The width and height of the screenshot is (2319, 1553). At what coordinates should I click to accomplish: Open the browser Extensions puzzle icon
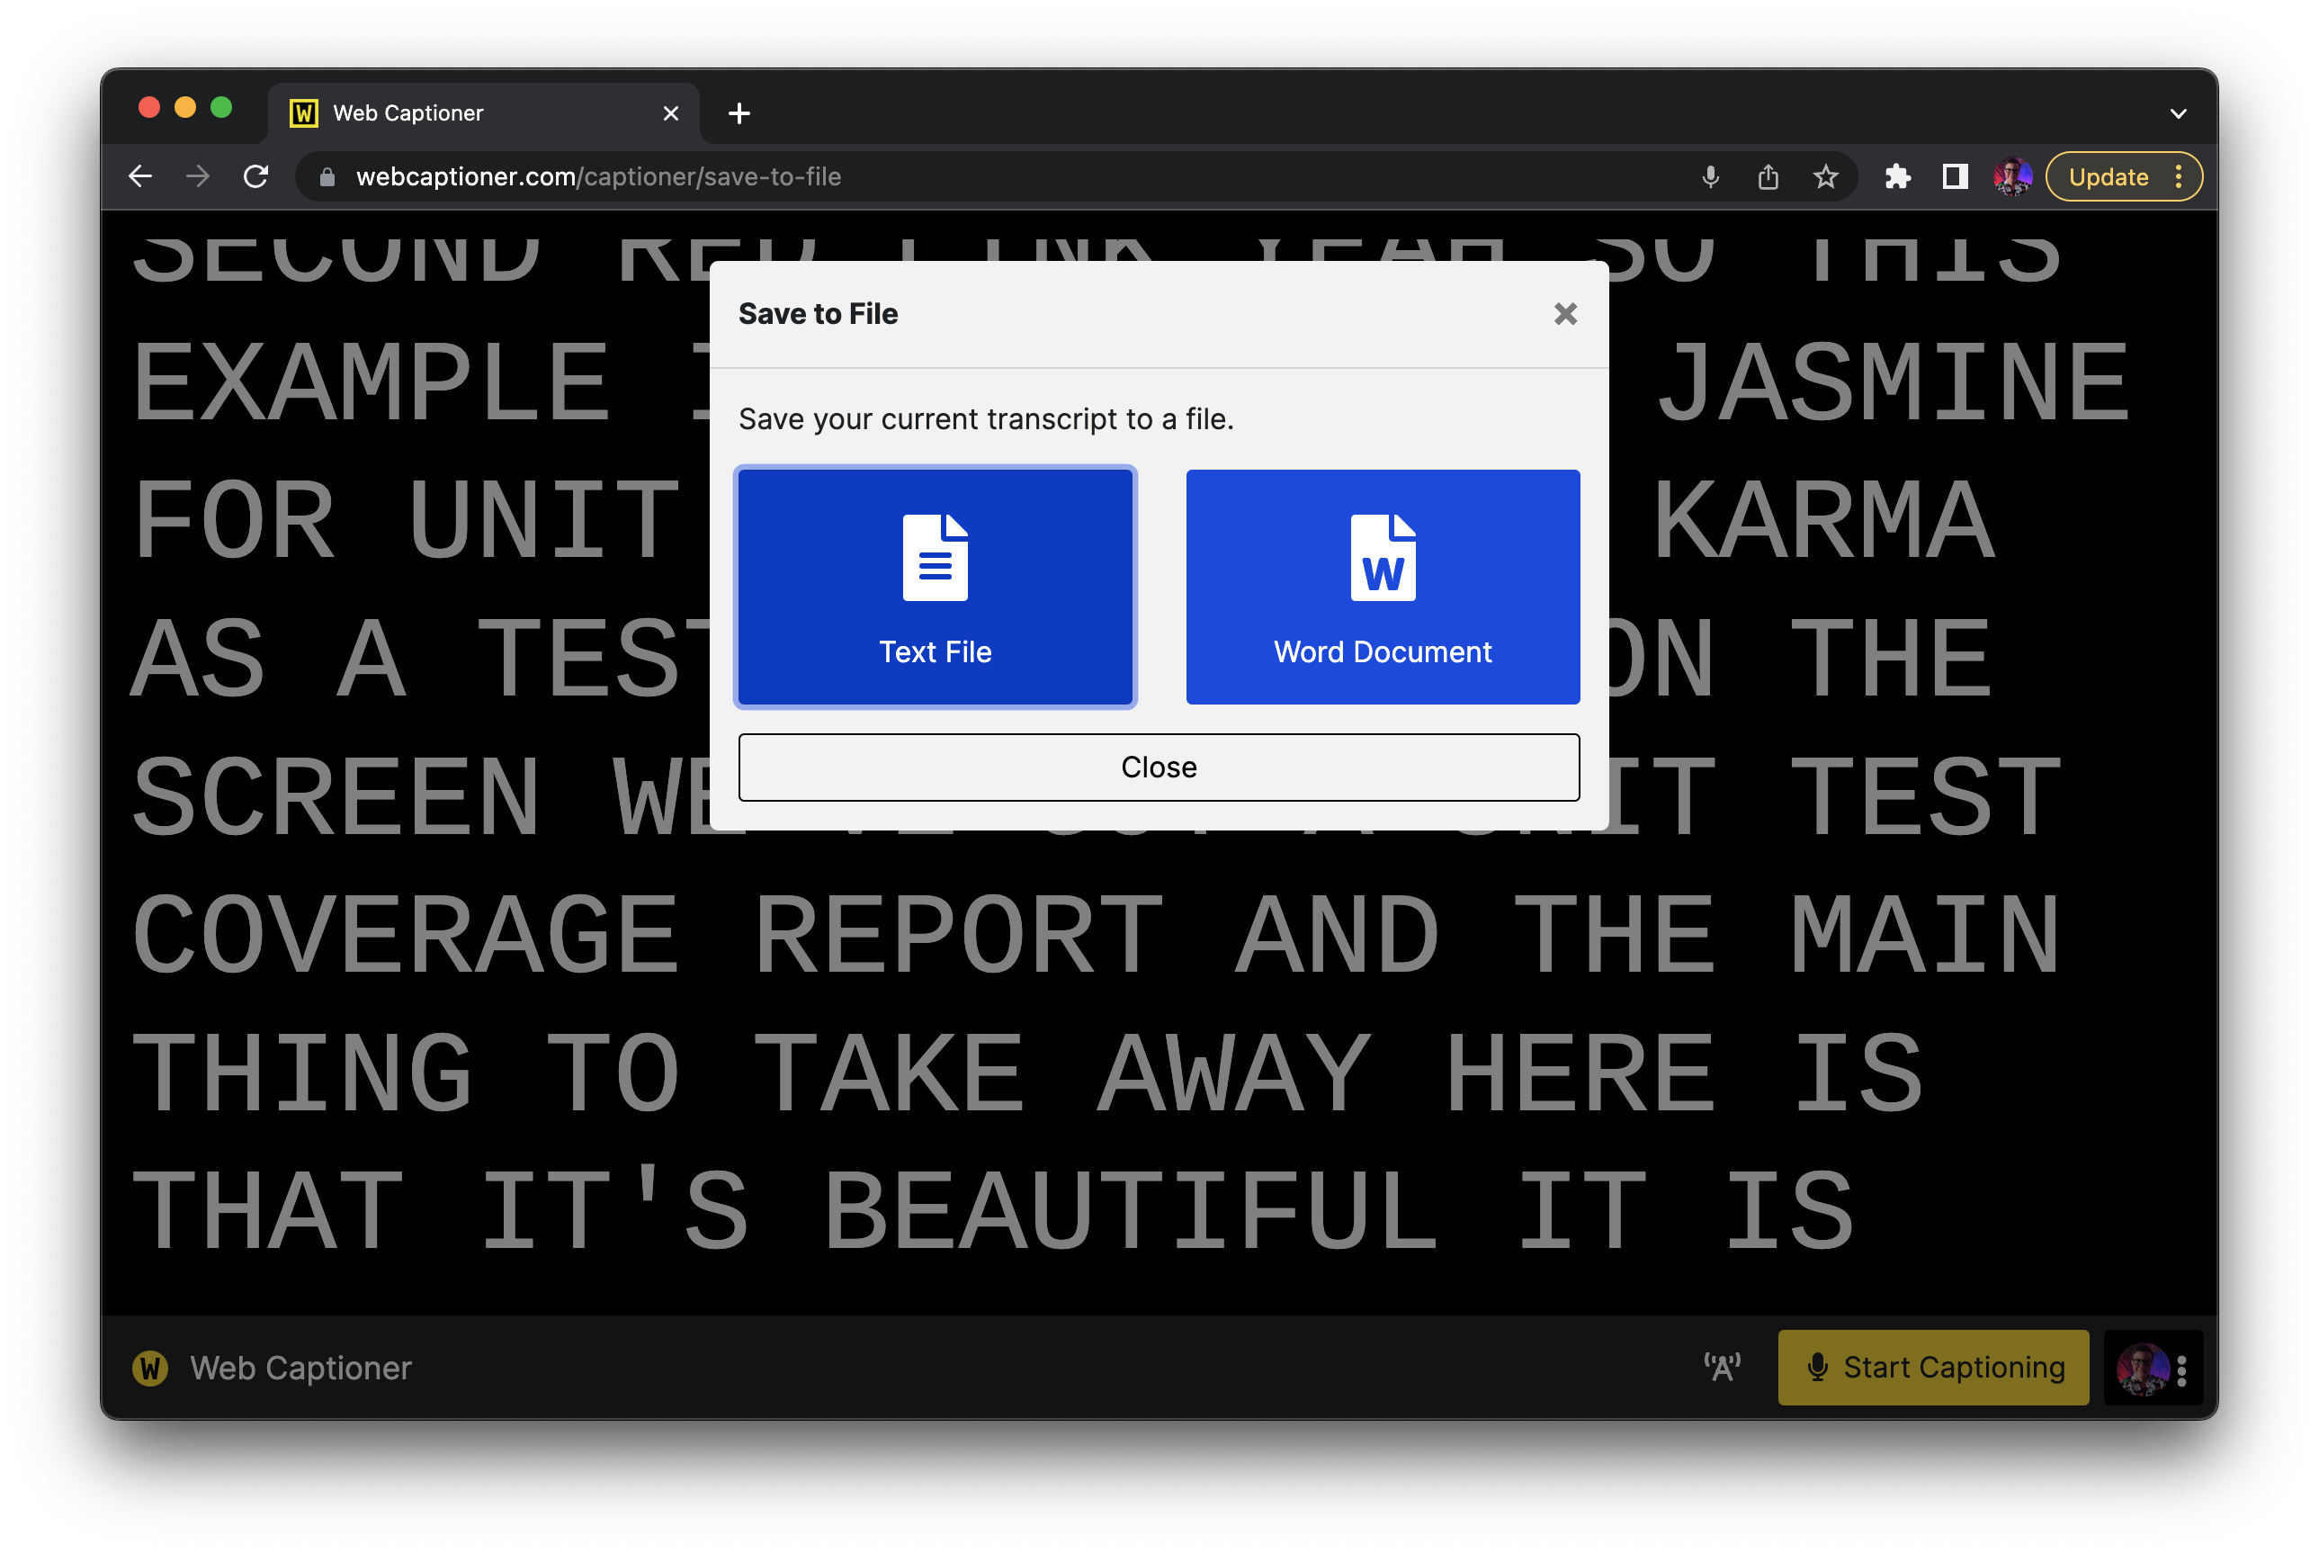1897,177
